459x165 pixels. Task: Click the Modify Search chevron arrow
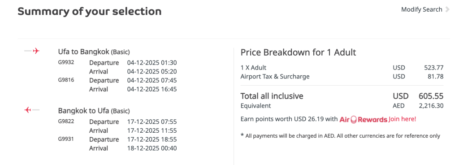[447, 9]
